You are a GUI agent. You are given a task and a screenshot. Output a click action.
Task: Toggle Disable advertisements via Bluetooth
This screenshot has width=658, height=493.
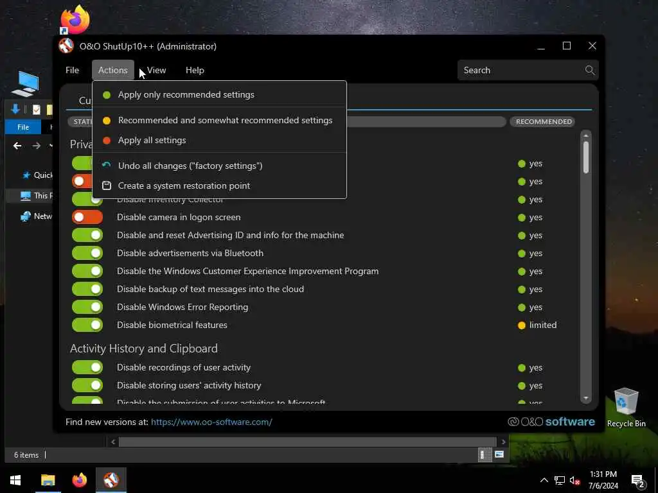[87, 253]
